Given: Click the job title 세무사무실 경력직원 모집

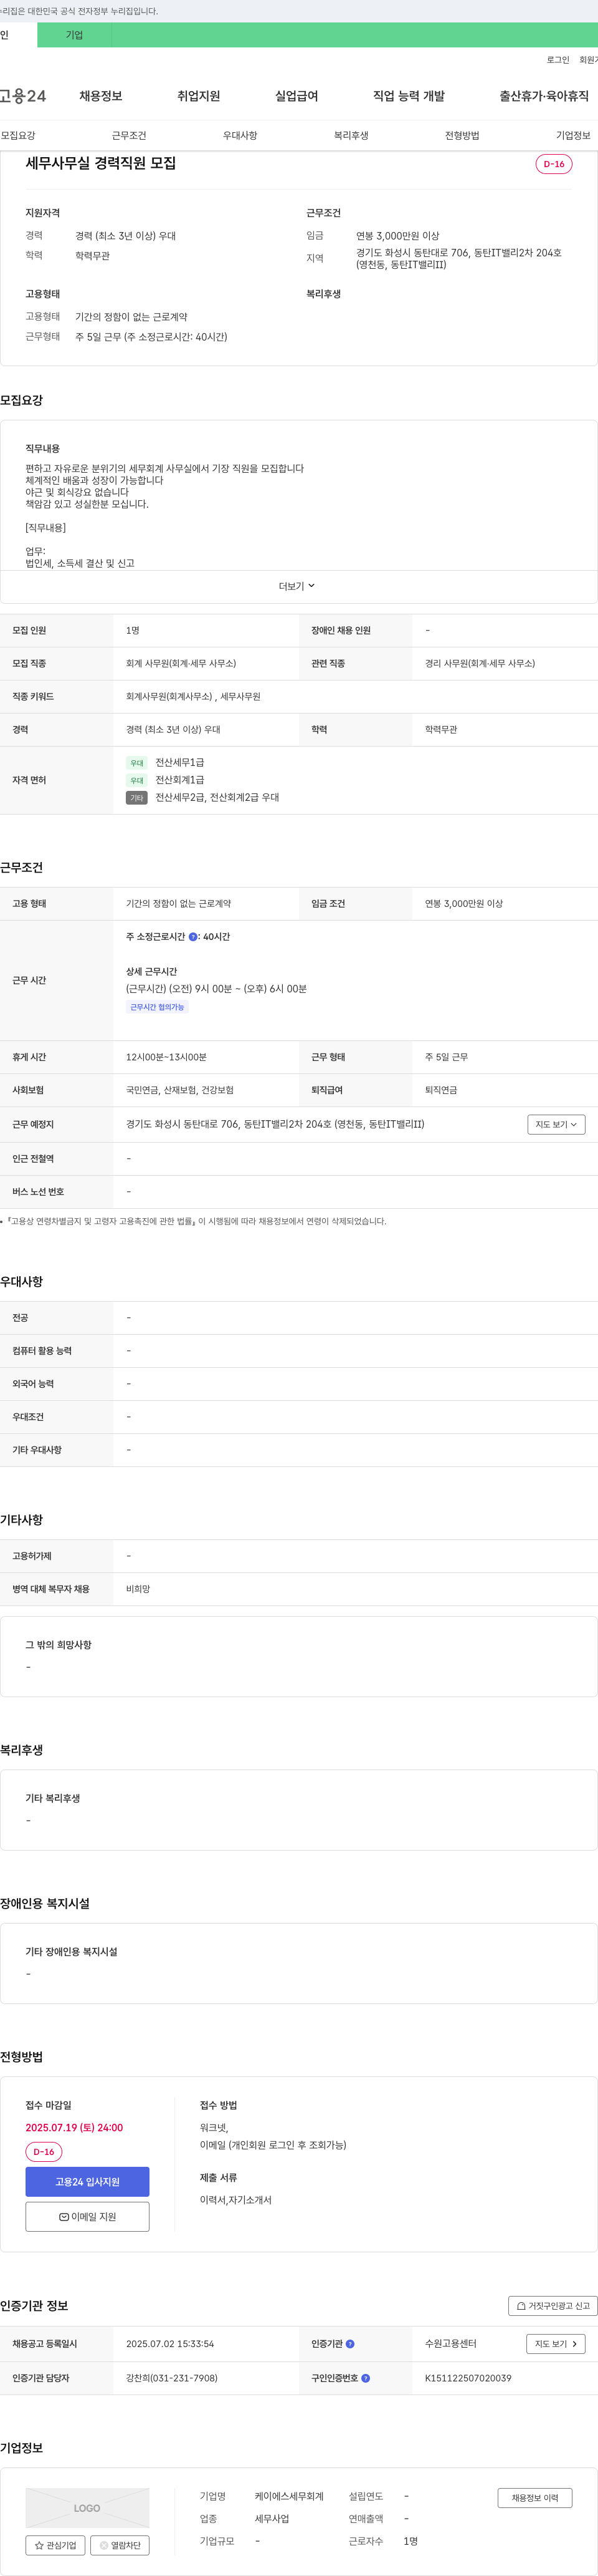Looking at the screenshot, I should pos(101,163).
